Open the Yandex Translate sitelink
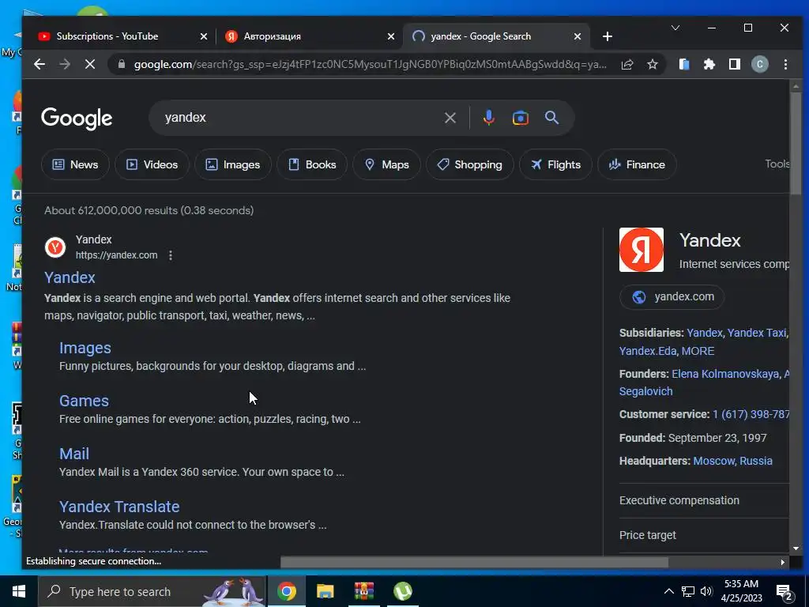This screenshot has height=607, width=809. click(119, 507)
